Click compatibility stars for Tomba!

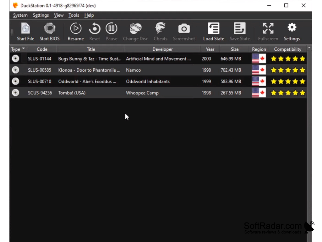(x=288, y=93)
